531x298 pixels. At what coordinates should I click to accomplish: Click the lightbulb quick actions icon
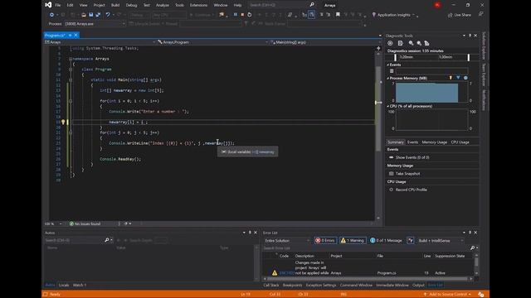(63, 122)
